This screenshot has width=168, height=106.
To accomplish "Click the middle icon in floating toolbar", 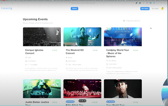I will tap(82, 101).
